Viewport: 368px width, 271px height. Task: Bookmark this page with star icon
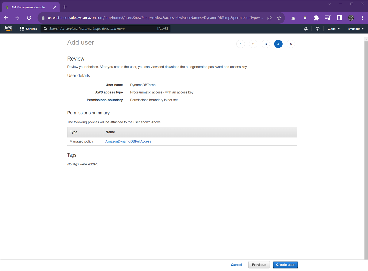pos(279,18)
